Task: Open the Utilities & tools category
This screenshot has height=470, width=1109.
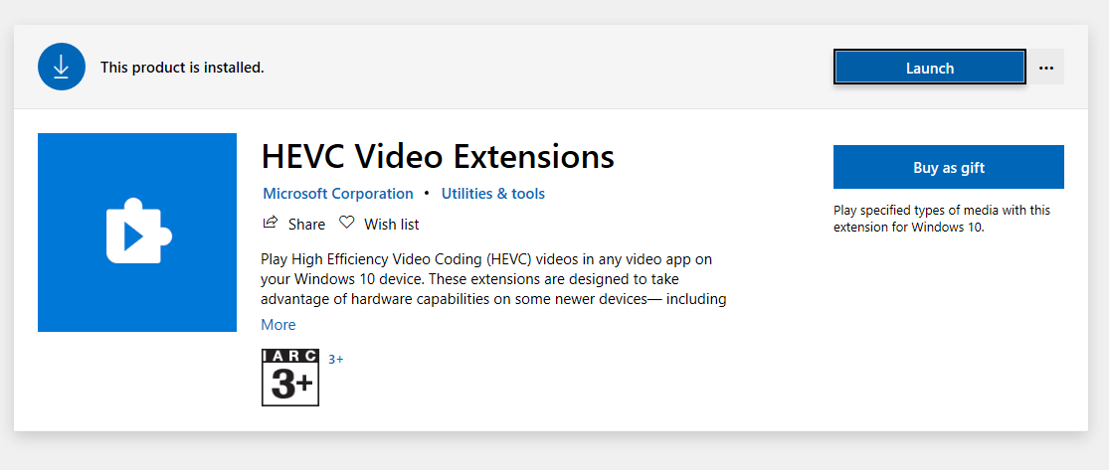Action: 493,194
